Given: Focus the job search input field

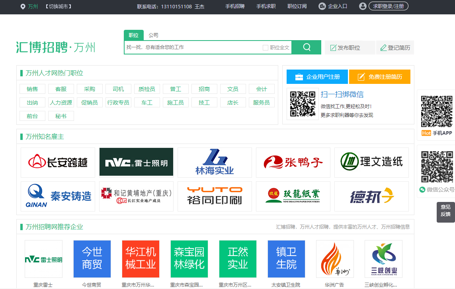Looking at the screenshot, I should pyautogui.click(x=193, y=47).
